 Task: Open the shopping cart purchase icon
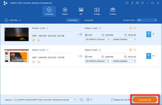click(x=127, y=3)
